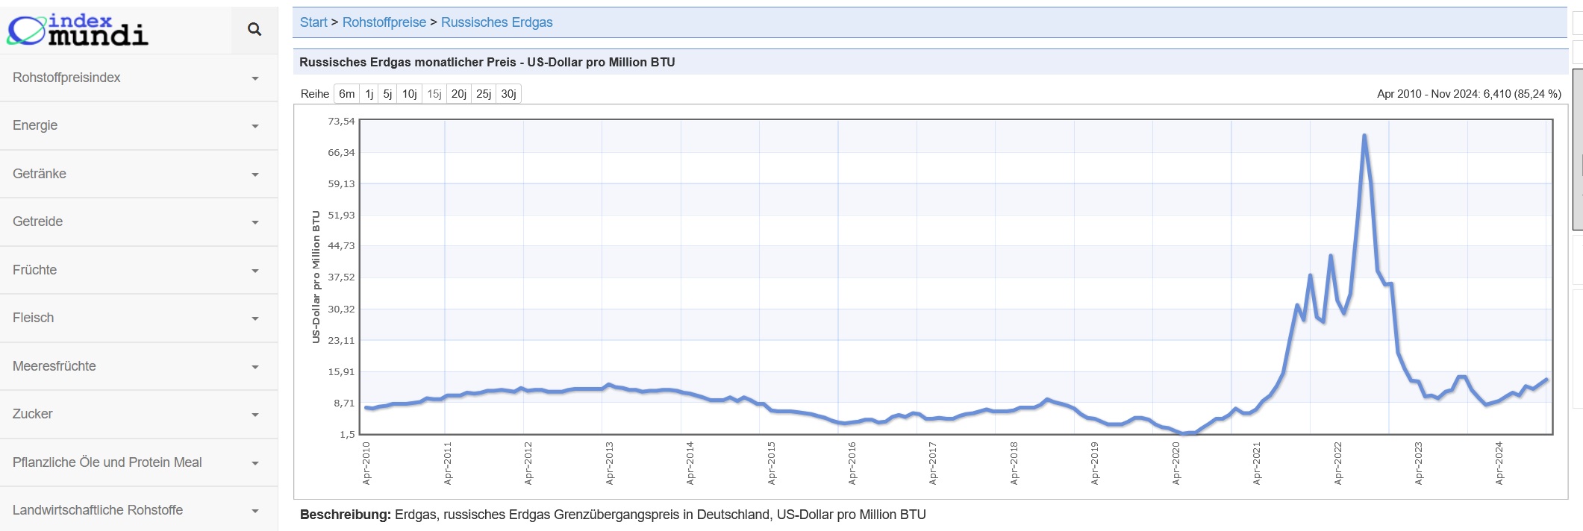Click the 2022 price peak on chart
This screenshot has width=1583, height=531.
tap(1364, 136)
